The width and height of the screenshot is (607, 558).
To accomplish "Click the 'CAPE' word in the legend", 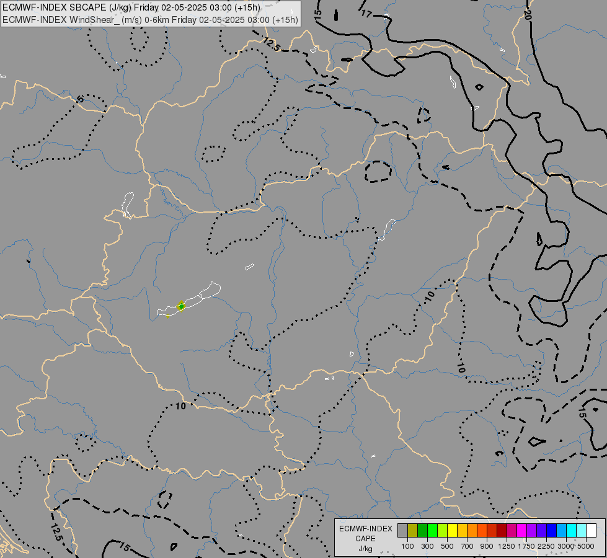I will (x=365, y=539).
